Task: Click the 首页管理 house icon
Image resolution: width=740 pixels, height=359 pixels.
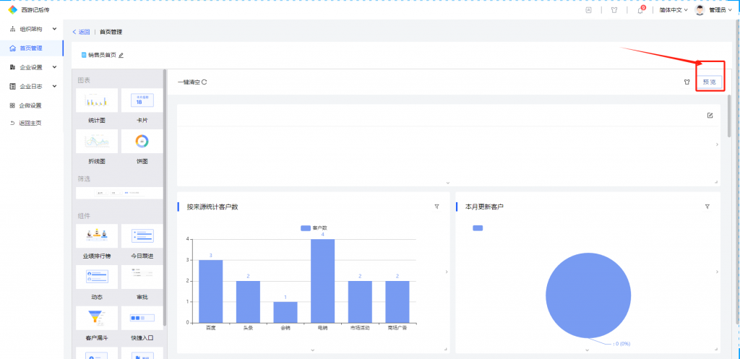Action: 13,48
